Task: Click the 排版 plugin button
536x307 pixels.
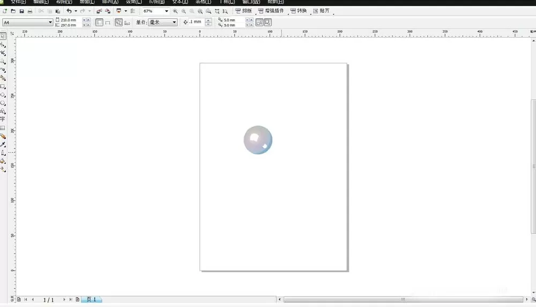Action: (244, 11)
